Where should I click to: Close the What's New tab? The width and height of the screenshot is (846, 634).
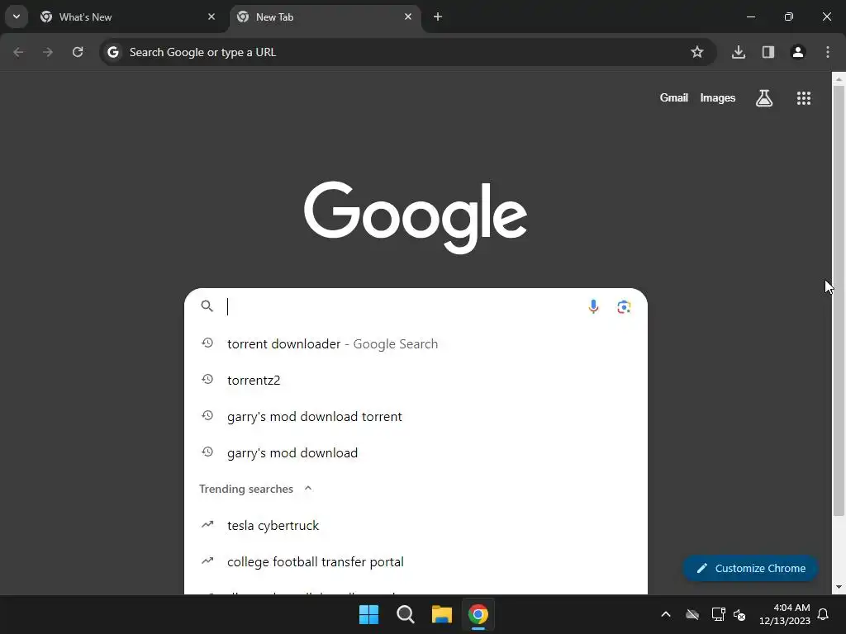(211, 17)
